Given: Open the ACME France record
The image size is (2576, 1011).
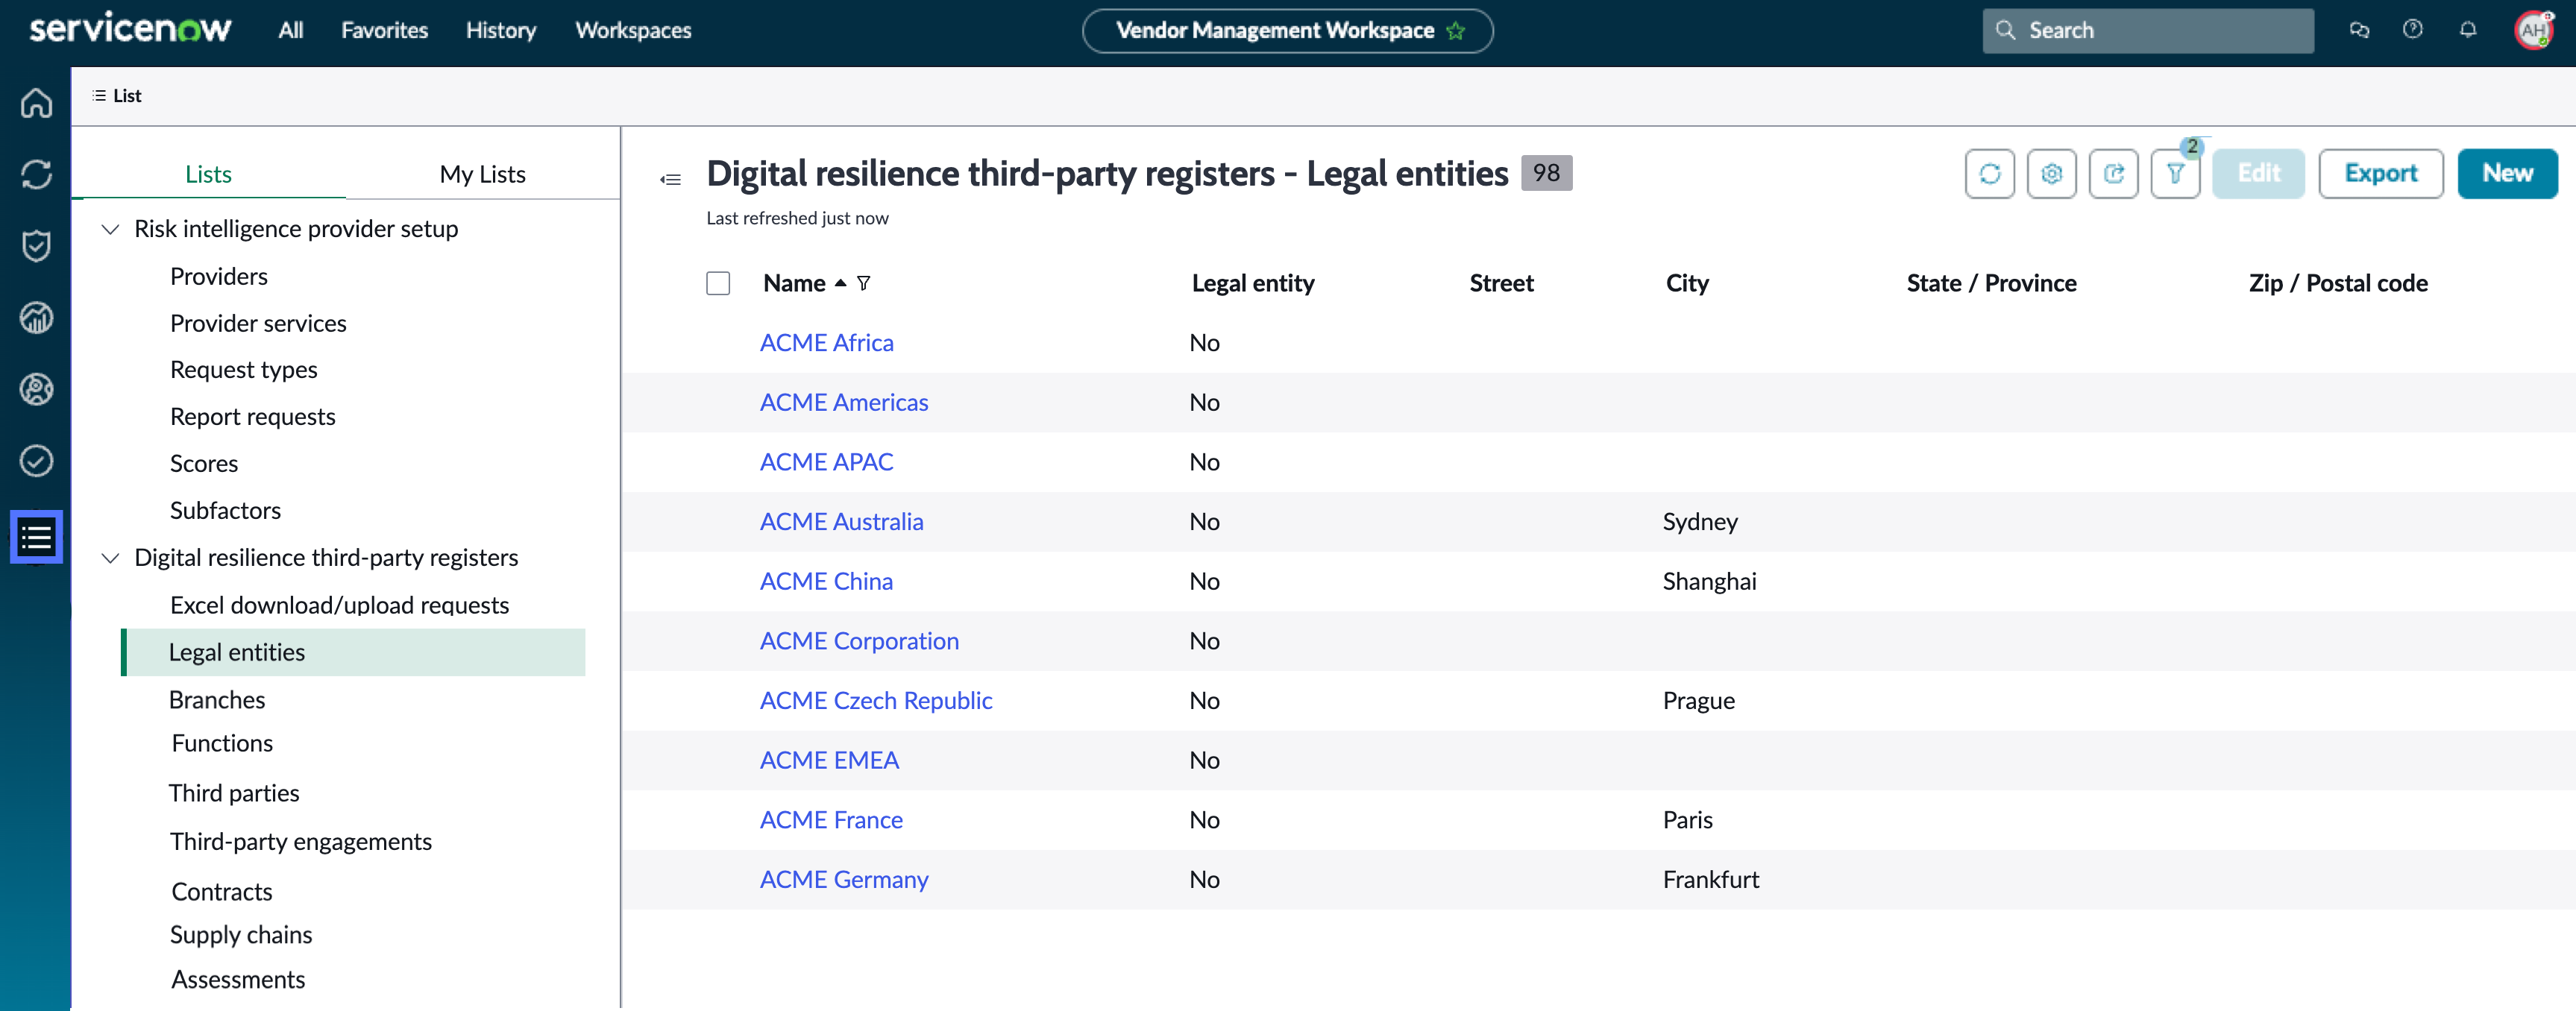Looking at the screenshot, I should (x=831, y=820).
